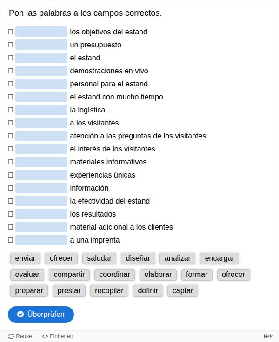
Task: Pick the 'encargar' word chip
Action: [219, 258]
